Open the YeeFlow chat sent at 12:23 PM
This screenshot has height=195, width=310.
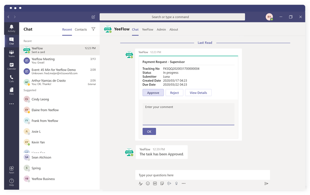tap(59, 50)
